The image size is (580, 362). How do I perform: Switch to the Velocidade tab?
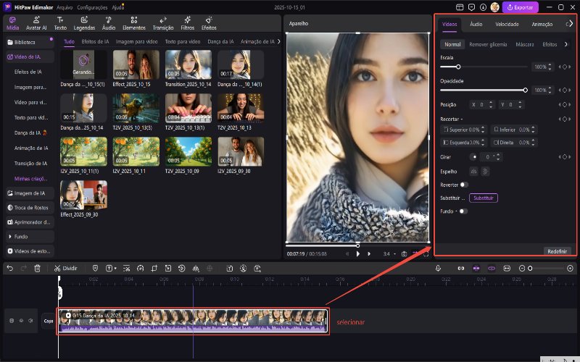click(x=507, y=24)
